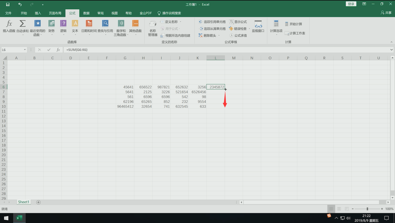The image size is (395, 223).
Task: Click the Login (登录) button
Action: tap(351, 4)
